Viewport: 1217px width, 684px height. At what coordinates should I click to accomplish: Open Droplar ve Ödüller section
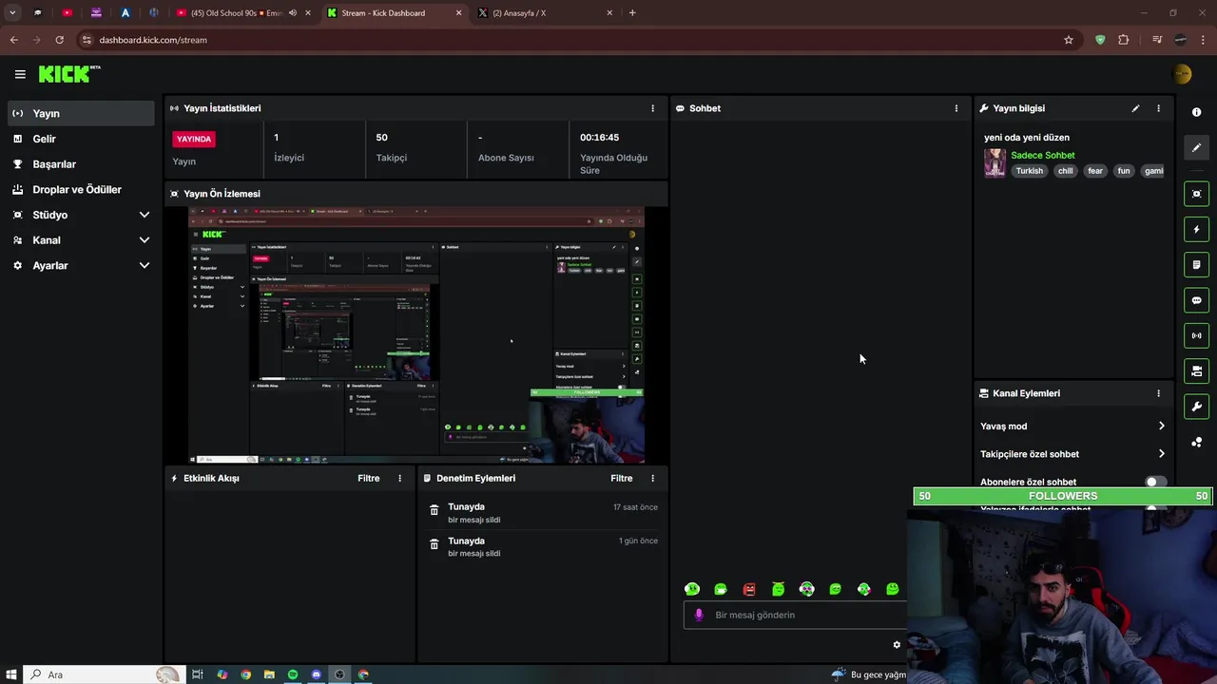(81, 189)
